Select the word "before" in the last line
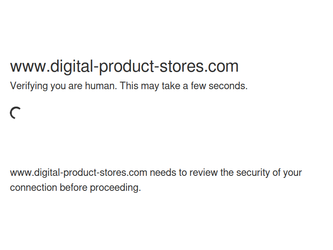The width and height of the screenshot is (333, 250). [74, 188]
